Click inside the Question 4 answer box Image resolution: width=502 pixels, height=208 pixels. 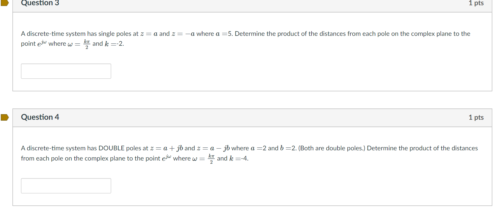66,186
